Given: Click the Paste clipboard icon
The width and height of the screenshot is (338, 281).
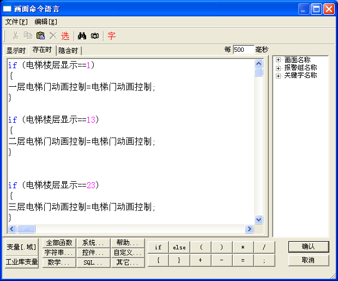Looking at the screenshot, I should click(40, 35).
